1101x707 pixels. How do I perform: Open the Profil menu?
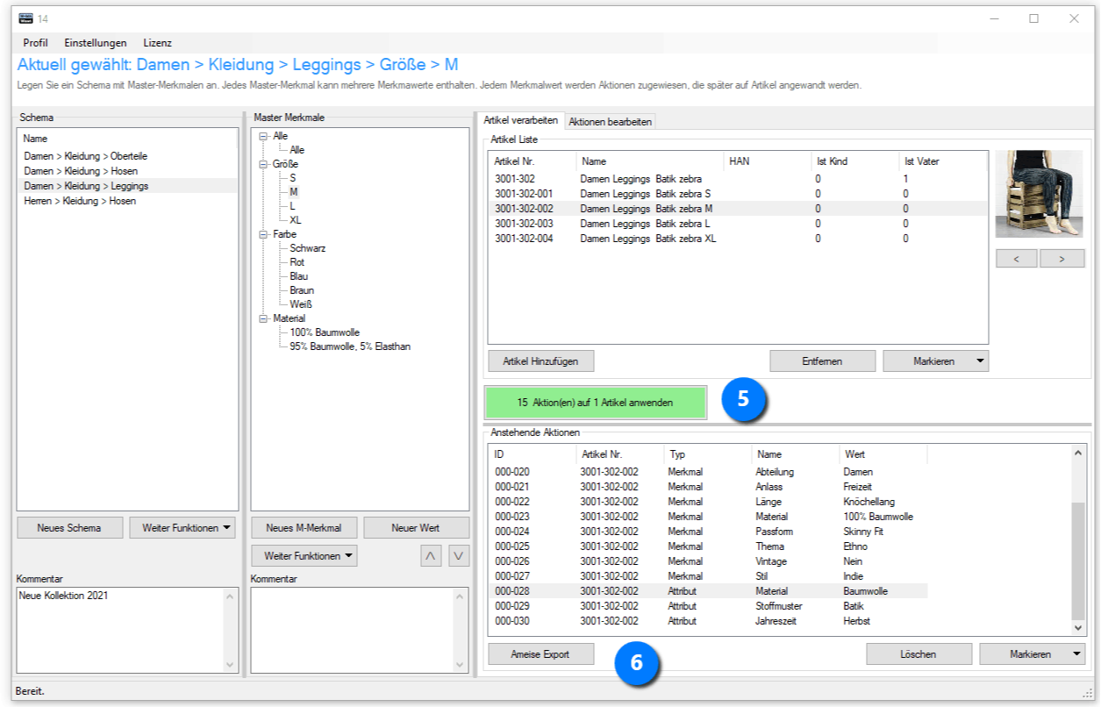coord(36,43)
